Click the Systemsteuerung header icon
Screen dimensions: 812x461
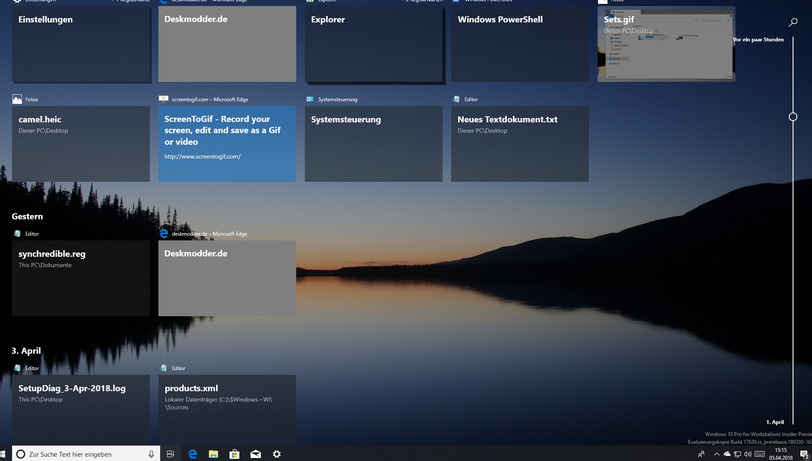tap(310, 99)
